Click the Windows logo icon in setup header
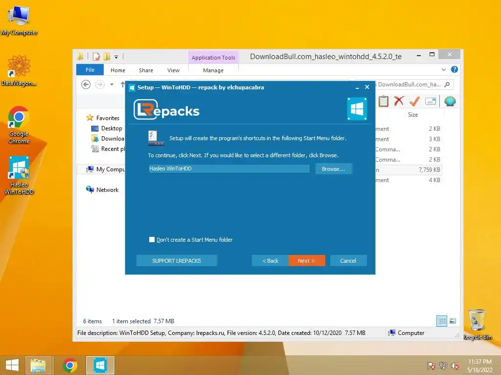 (x=357, y=109)
